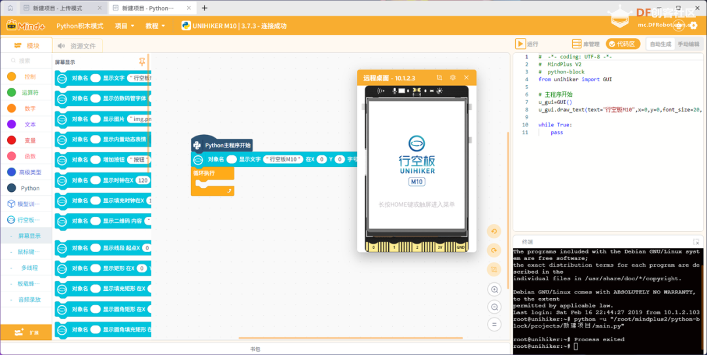Viewport: 707px width, 355px height.
Task: Close the 上传模式 tab
Action: 100,8
